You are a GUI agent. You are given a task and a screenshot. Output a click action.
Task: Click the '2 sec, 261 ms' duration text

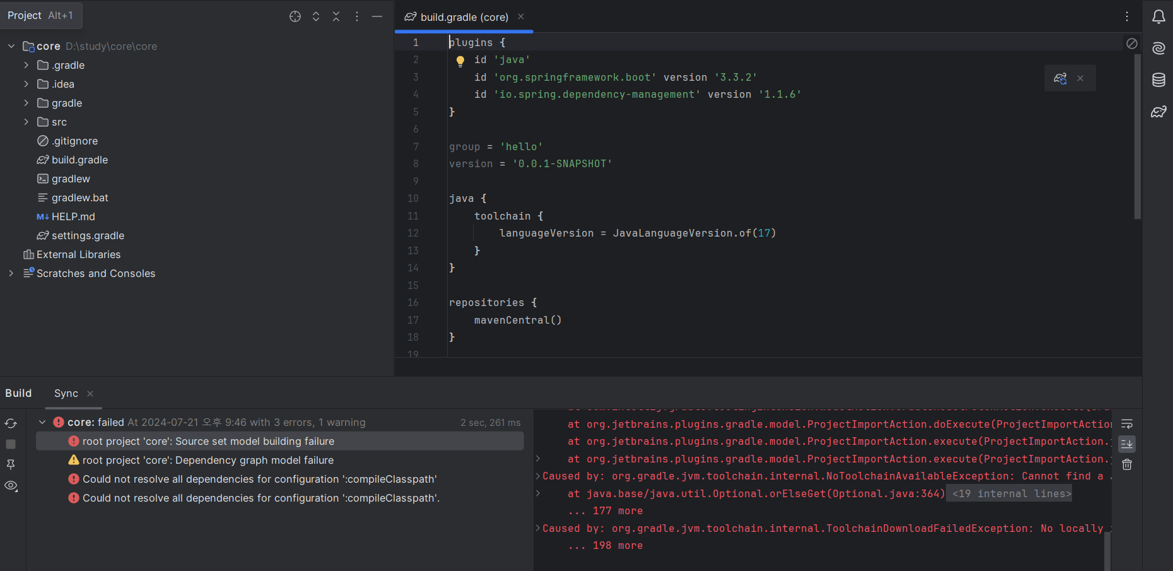(x=491, y=422)
